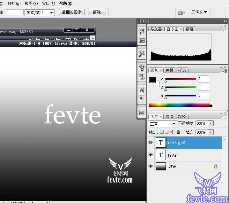Open the Clone Source stamp icon
The image size is (229, 203).
coord(142,77)
